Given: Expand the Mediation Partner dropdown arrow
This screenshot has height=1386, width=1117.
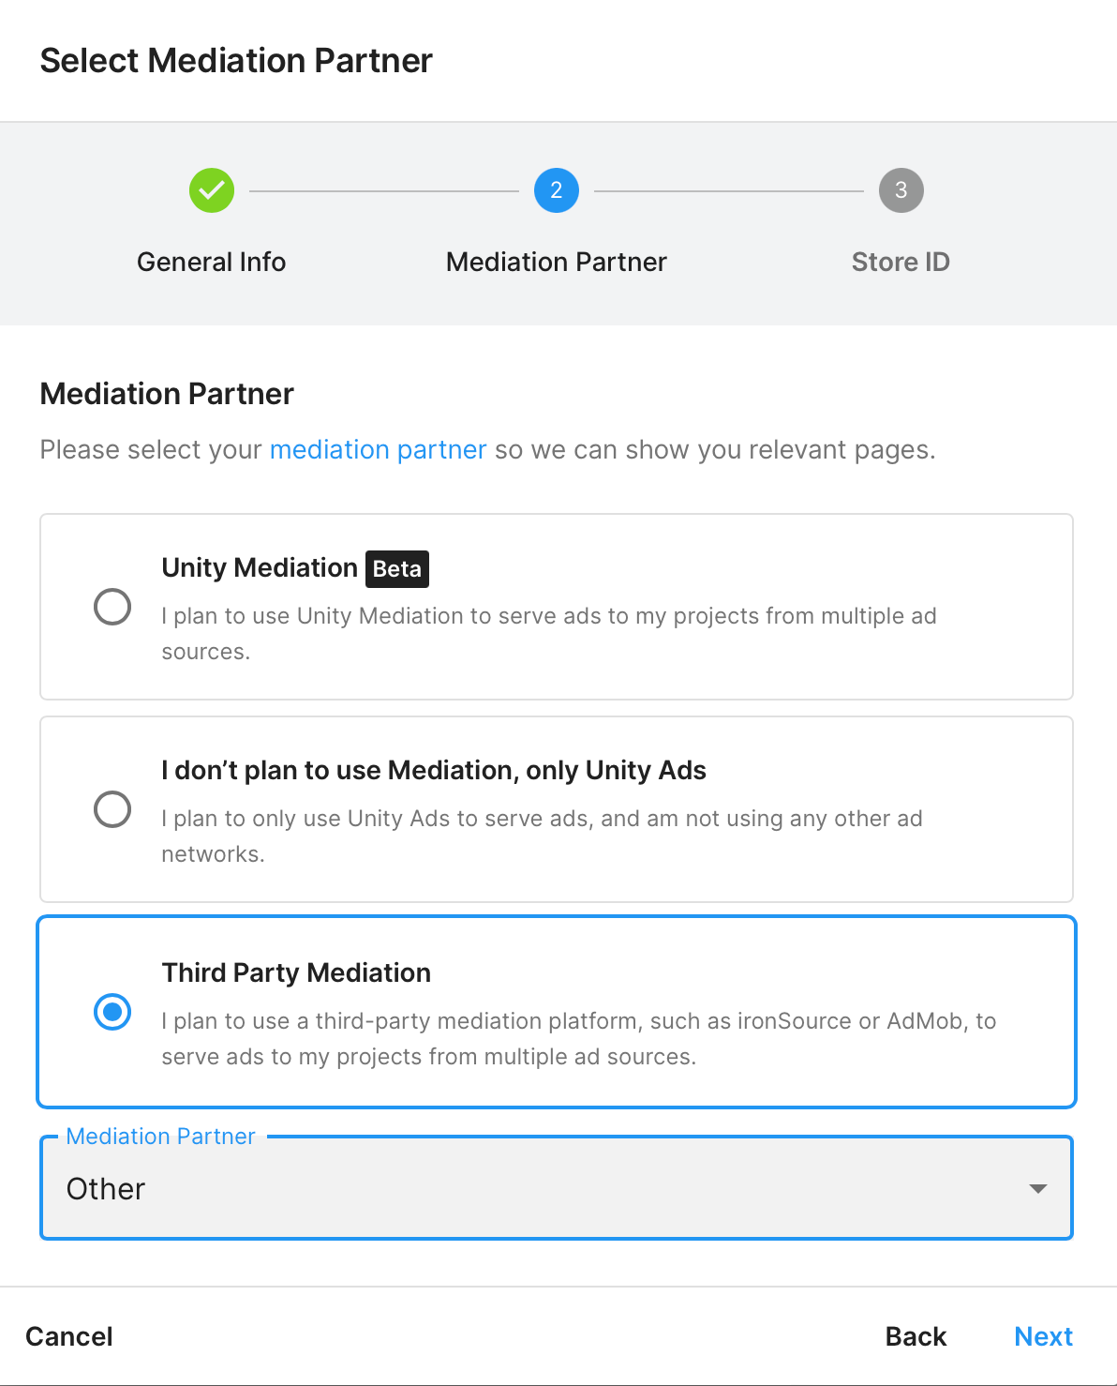Looking at the screenshot, I should point(1037,1189).
